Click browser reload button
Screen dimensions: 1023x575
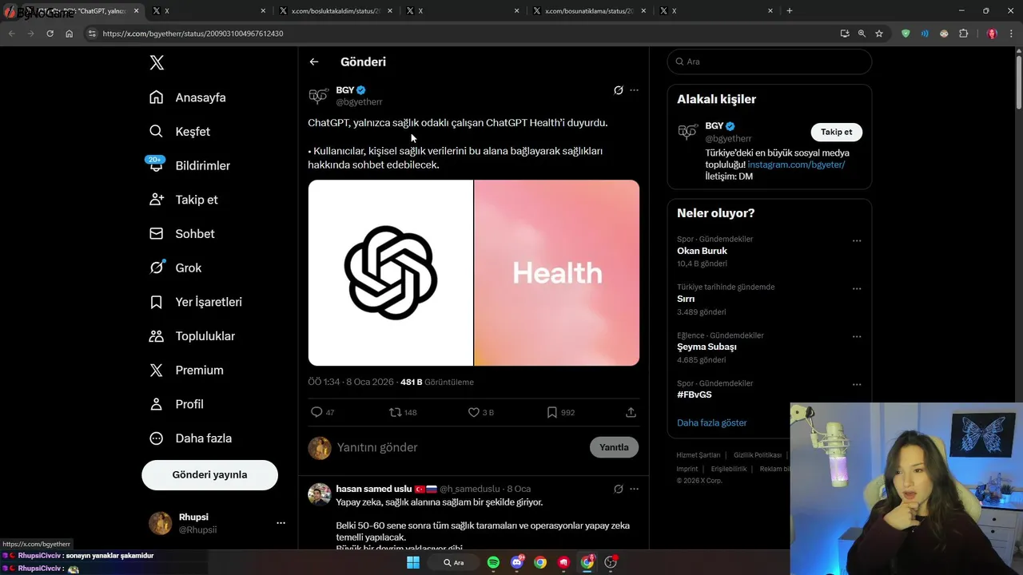(50, 34)
